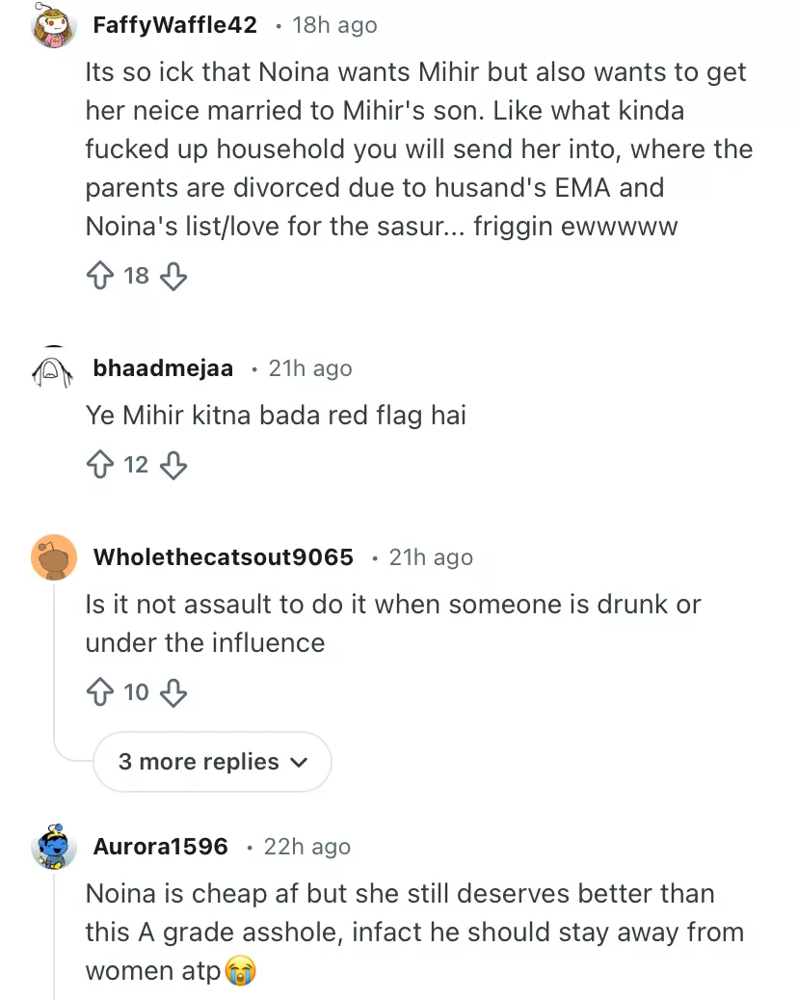Collapse Aurora1596's comment thread line
This screenshot has height=1000, width=798.
[x=55, y=935]
